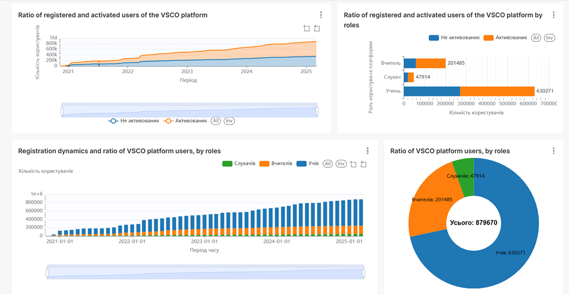Toggle 'Слухачів' series in the Registration dynamics legend
The height and width of the screenshot is (295, 569).
coord(239,164)
